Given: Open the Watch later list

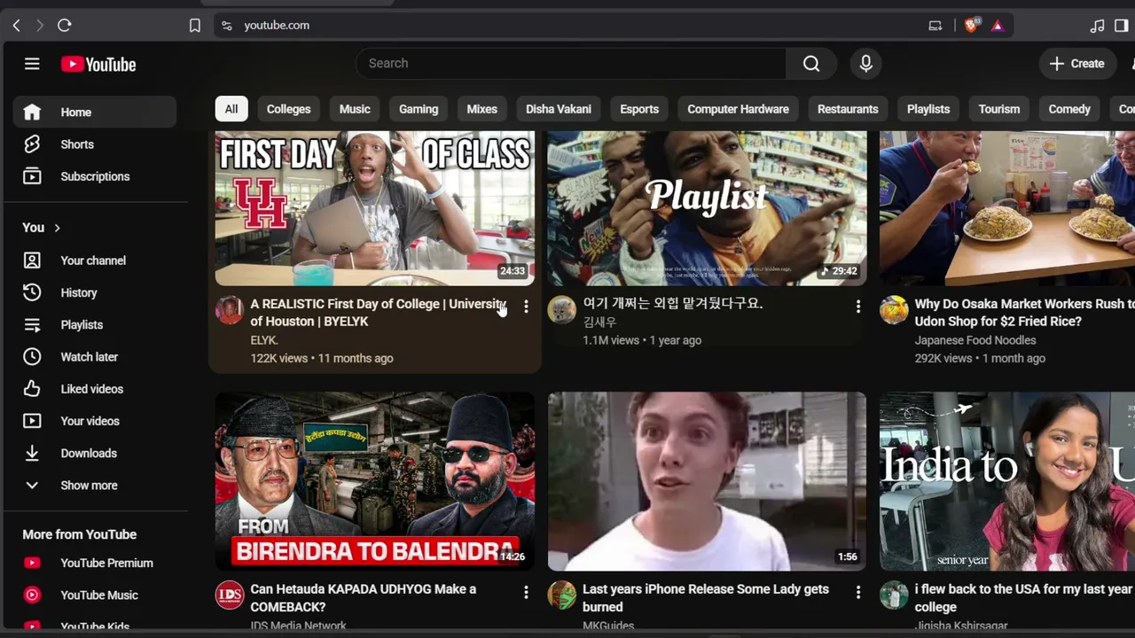Looking at the screenshot, I should (x=95, y=357).
